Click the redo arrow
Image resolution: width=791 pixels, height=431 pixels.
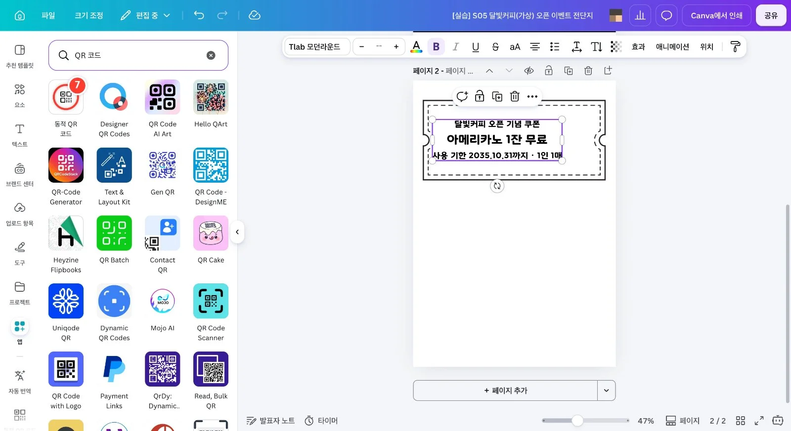pos(222,15)
